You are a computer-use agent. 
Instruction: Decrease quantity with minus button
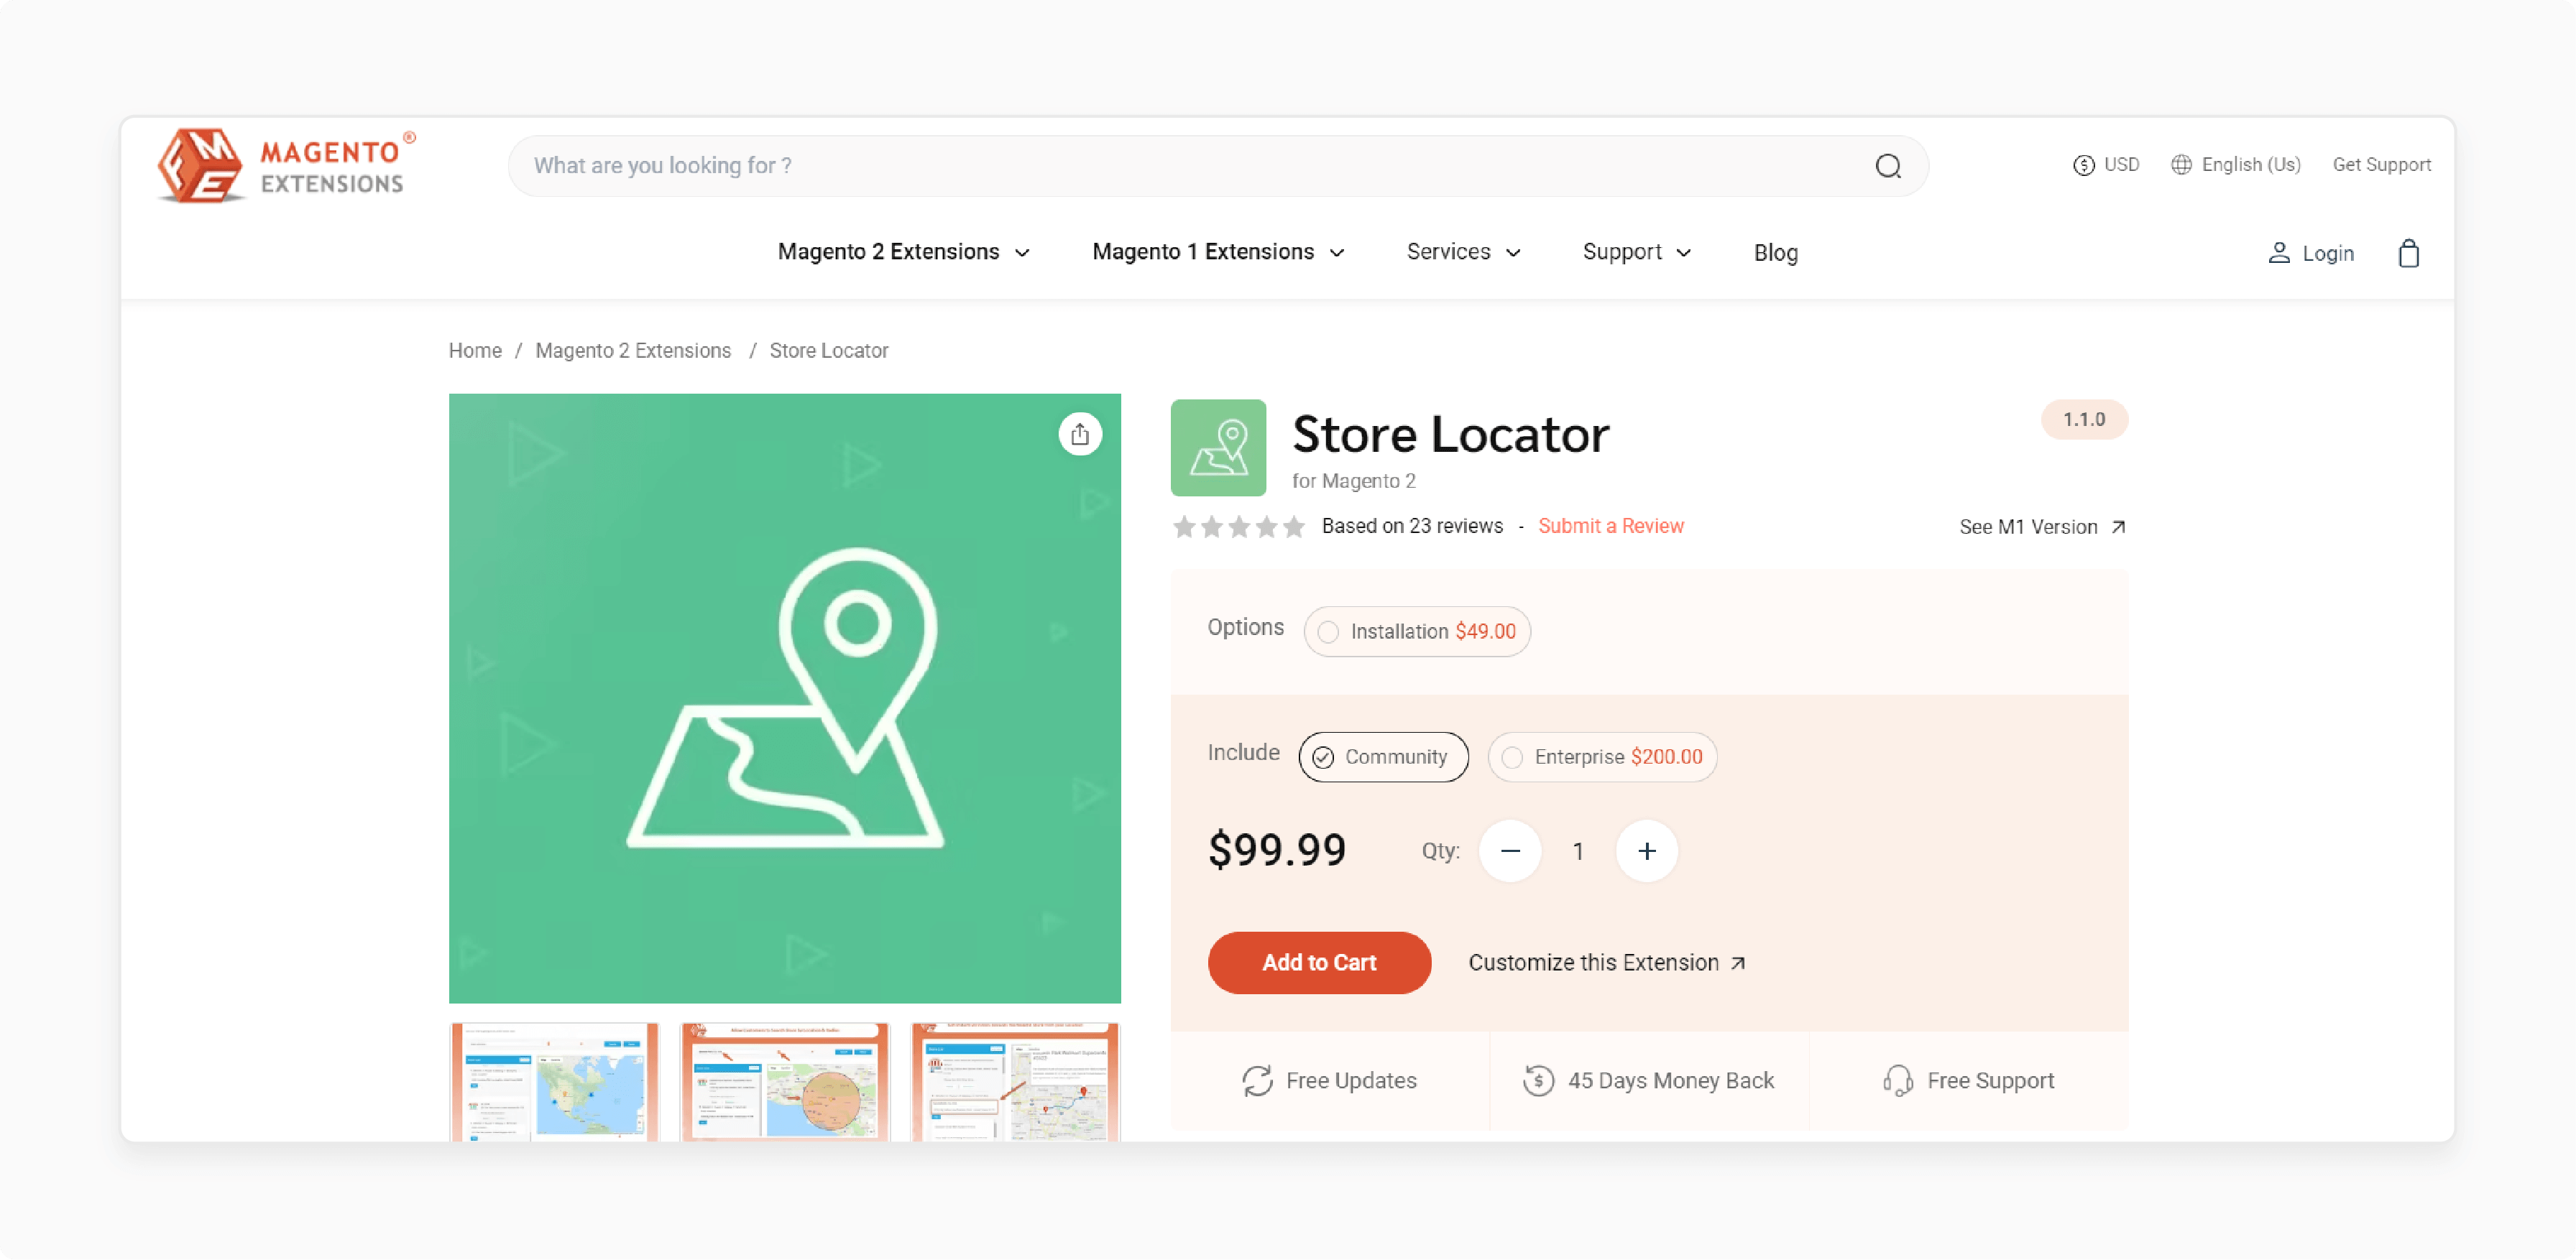[1509, 851]
